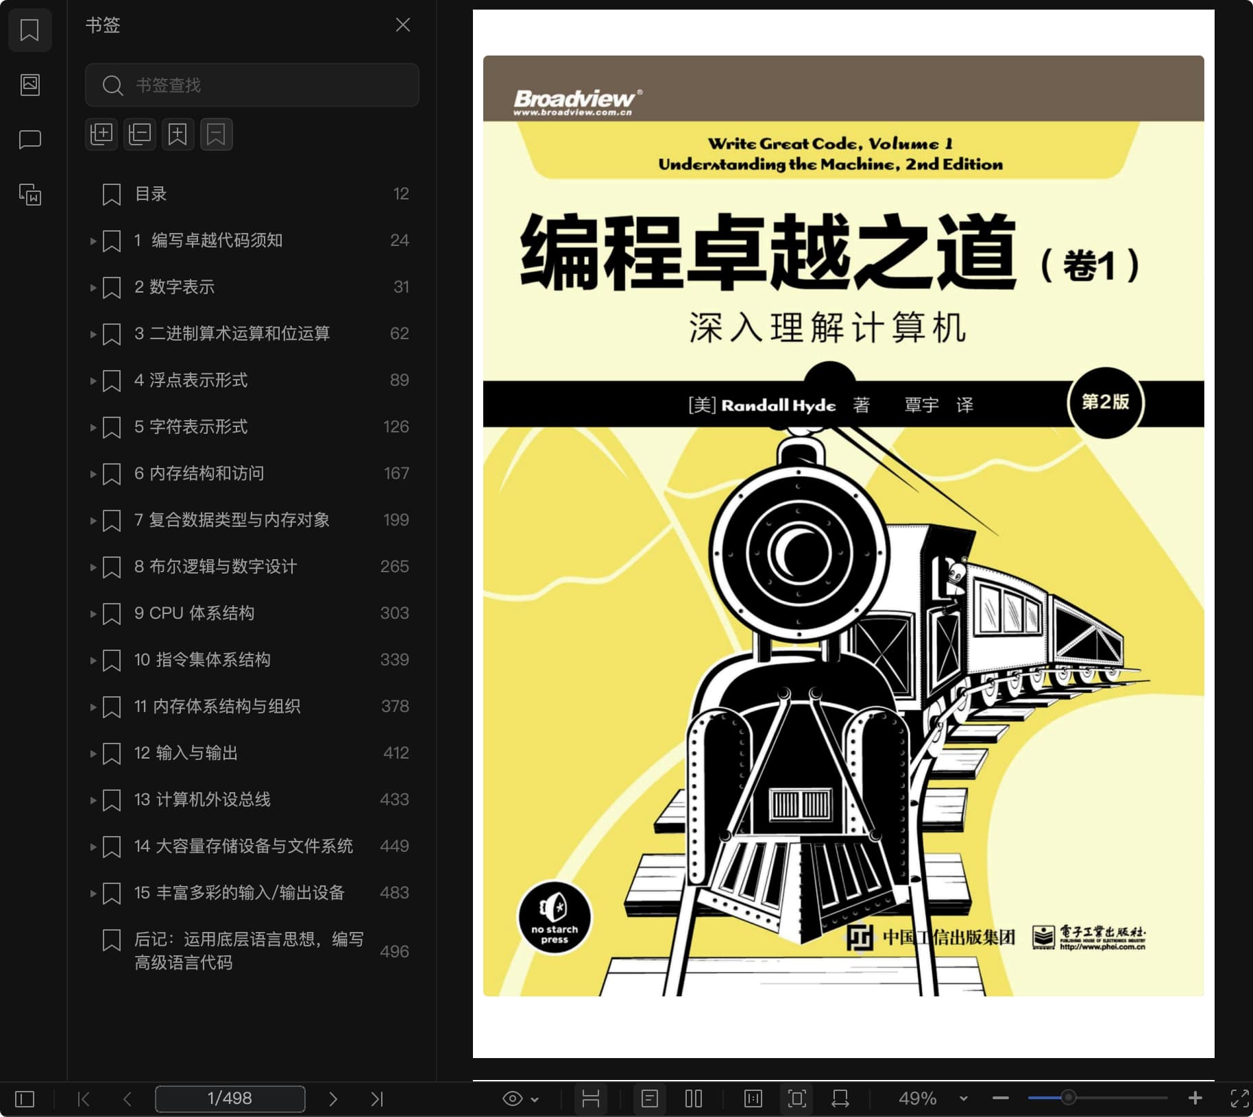Click add bookmark icon
Viewport: 1253px width, 1117px height.
(178, 134)
